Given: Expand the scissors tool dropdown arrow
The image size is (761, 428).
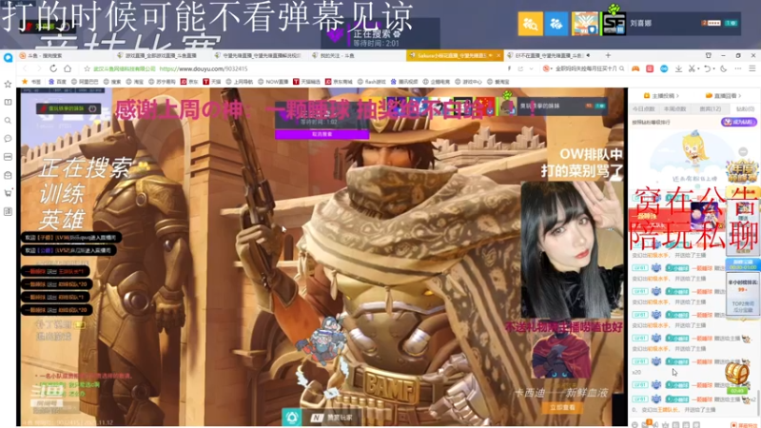Looking at the screenshot, I should tap(698, 68).
